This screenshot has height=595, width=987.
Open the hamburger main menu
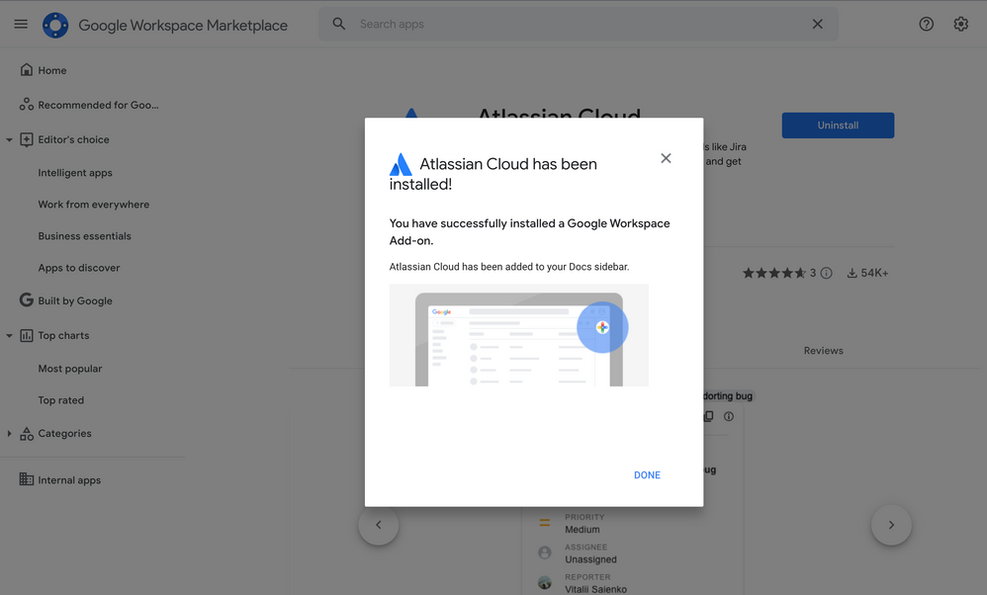pos(21,24)
